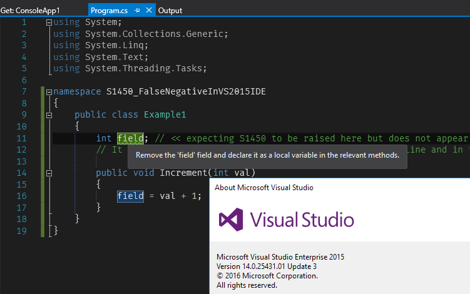Click the Example1 class name
This screenshot has width=470, height=294.
[165, 114]
